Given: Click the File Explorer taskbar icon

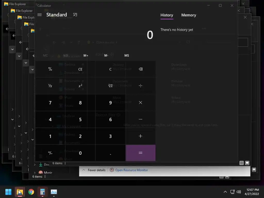Looking at the screenshot, I should pyautogui.click(x=20, y=192).
